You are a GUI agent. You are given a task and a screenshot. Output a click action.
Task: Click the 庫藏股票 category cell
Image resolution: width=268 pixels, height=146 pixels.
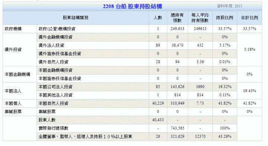(x=13, y=112)
